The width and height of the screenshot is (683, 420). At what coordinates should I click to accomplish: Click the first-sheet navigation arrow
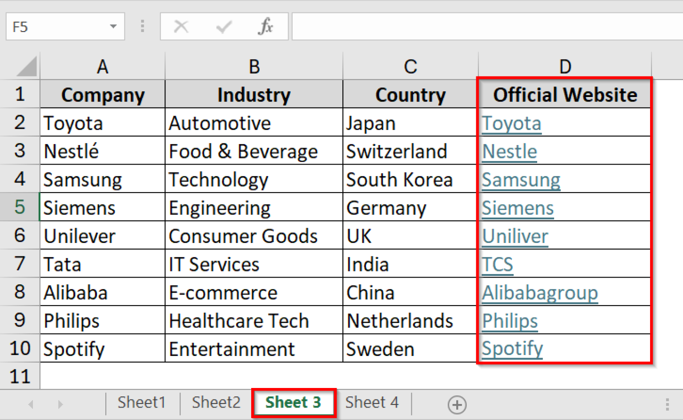[x=30, y=404]
